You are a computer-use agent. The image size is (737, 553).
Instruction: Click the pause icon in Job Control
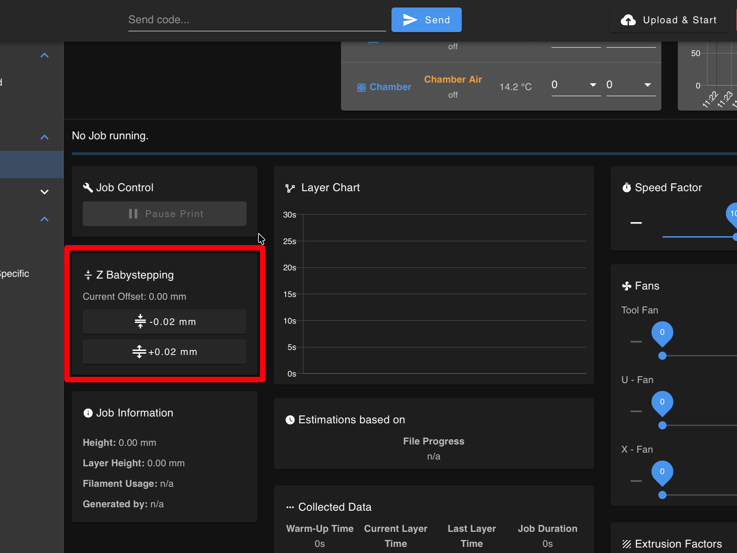click(133, 214)
